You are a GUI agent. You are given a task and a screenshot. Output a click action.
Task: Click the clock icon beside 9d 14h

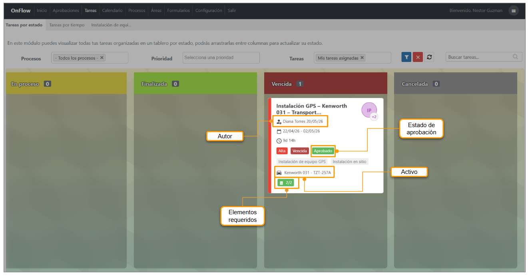279,141
